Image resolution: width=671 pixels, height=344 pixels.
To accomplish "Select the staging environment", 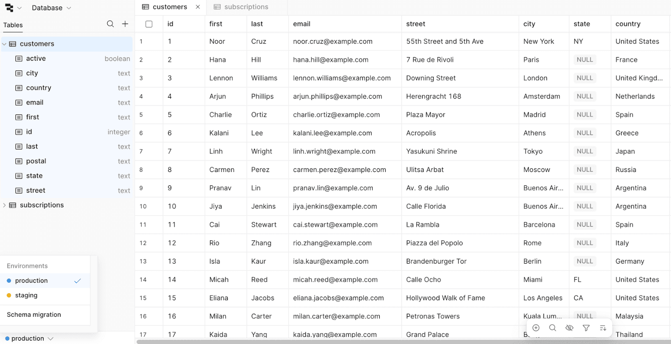I will 26,295.
